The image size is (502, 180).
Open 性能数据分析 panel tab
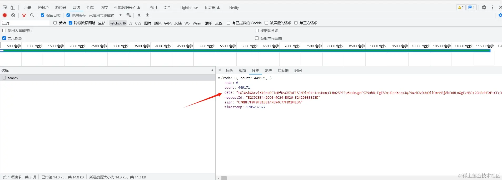pos(127,8)
